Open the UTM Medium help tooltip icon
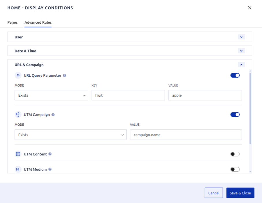This screenshot has width=262, height=203. point(49,169)
